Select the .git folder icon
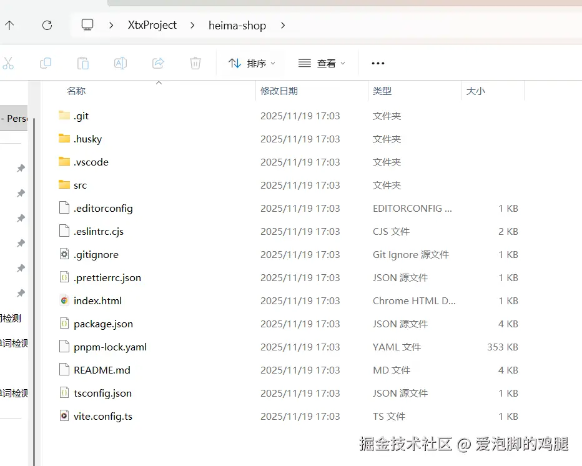The image size is (582, 466). tap(64, 115)
